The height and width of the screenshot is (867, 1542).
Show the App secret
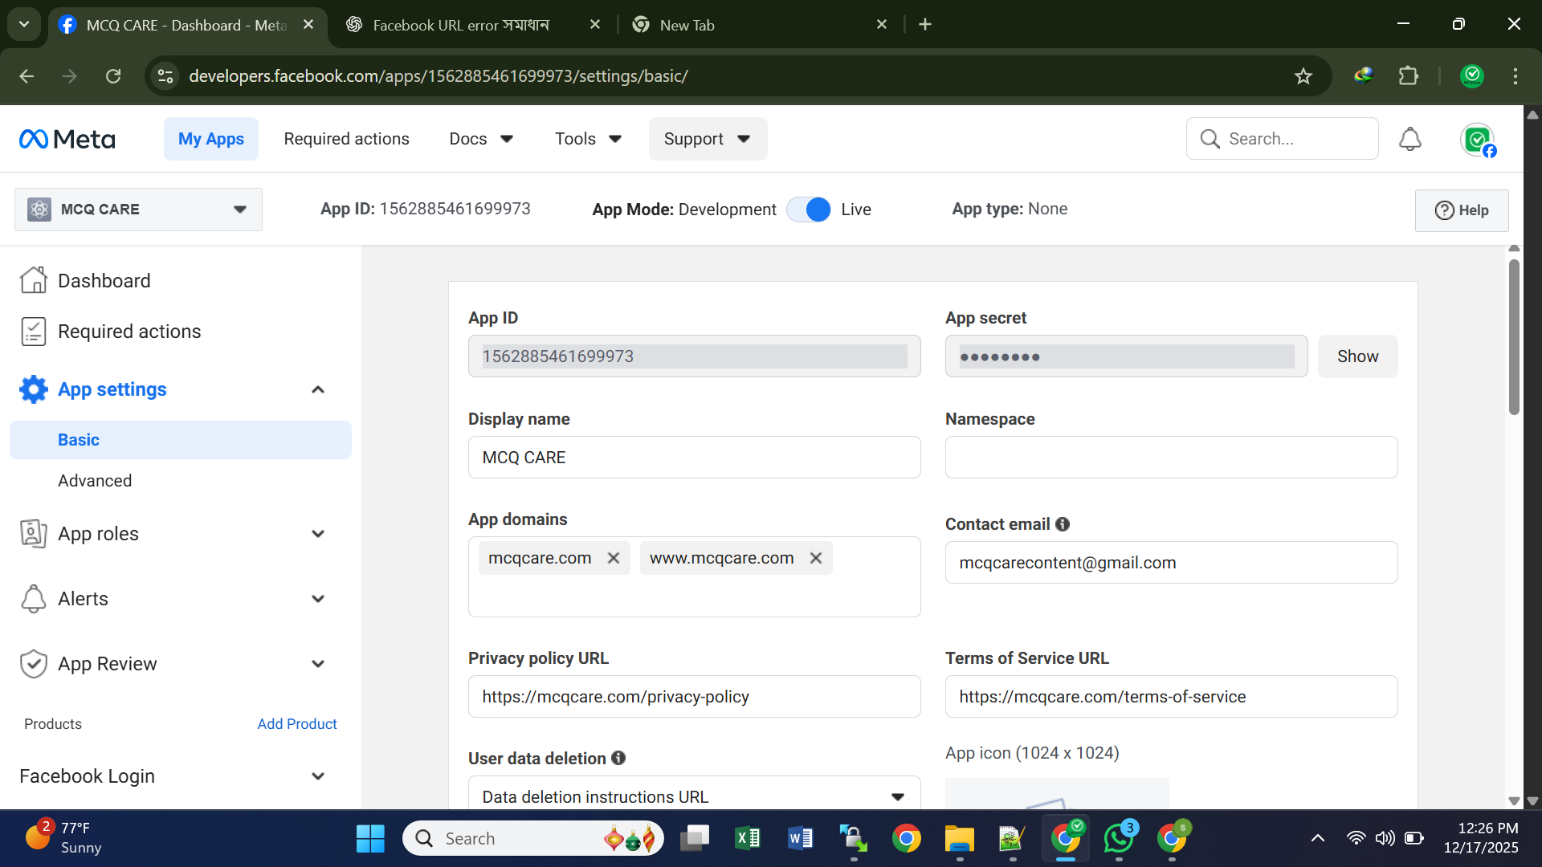tap(1358, 356)
